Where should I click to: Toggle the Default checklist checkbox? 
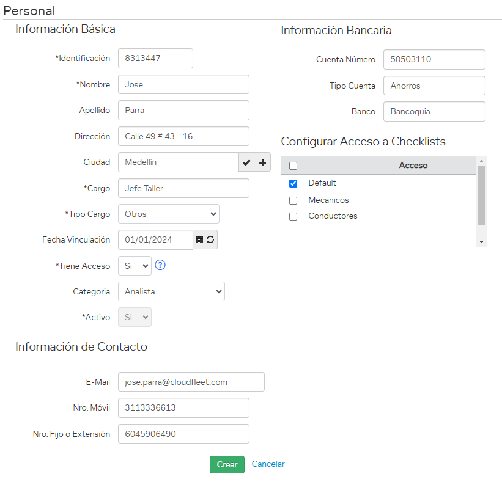tap(293, 183)
